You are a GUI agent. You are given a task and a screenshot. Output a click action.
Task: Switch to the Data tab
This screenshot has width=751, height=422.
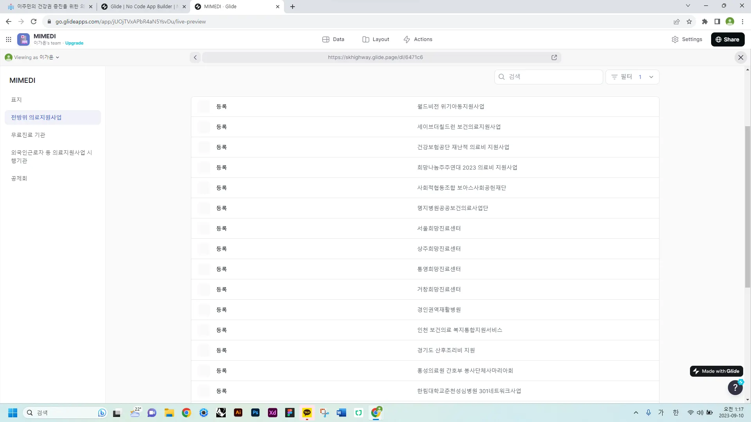tap(333, 39)
